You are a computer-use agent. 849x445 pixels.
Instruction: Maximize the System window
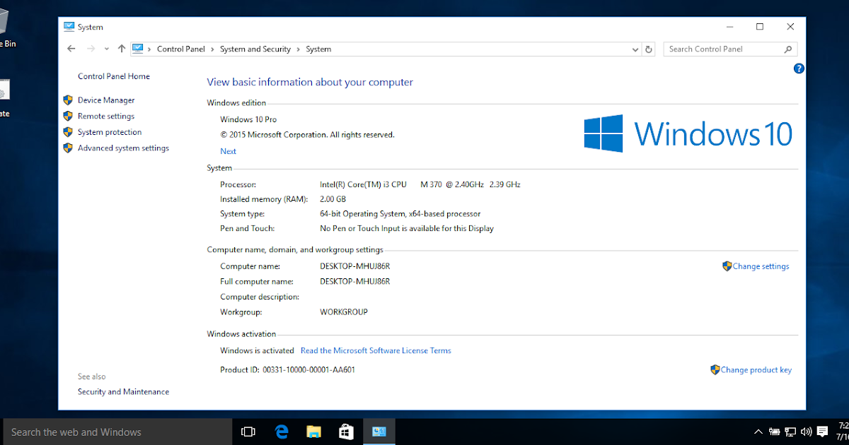coord(760,27)
